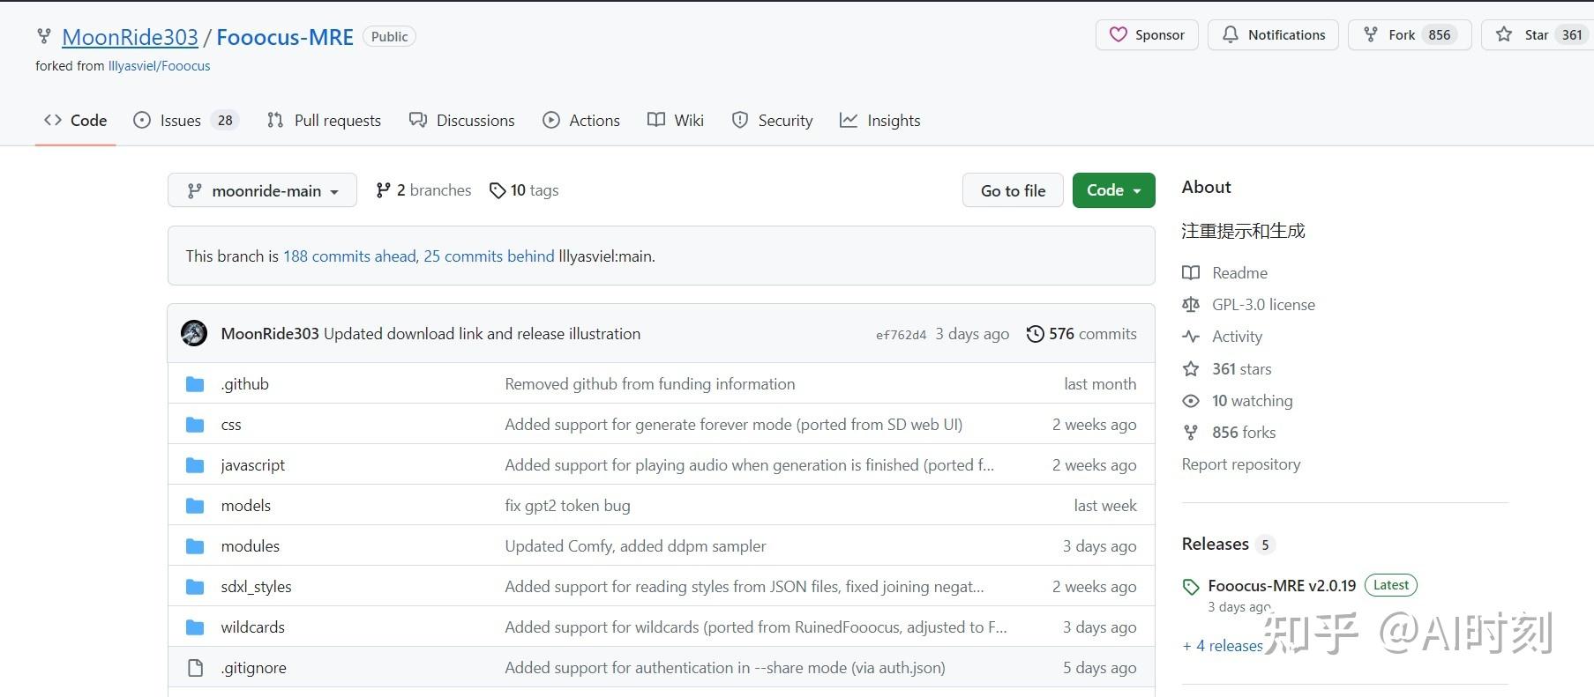Click the Fork icon button

coord(1371,35)
